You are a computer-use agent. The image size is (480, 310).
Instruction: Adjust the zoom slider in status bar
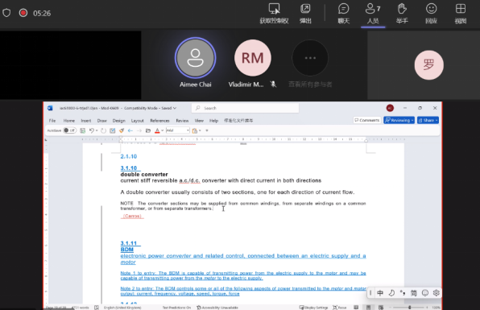coord(409,308)
